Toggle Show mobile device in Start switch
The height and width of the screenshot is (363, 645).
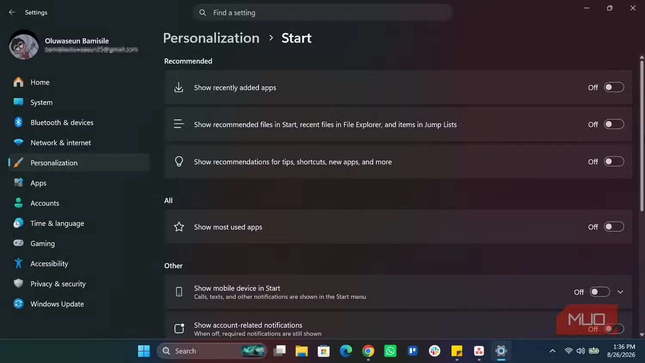click(600, 292)
